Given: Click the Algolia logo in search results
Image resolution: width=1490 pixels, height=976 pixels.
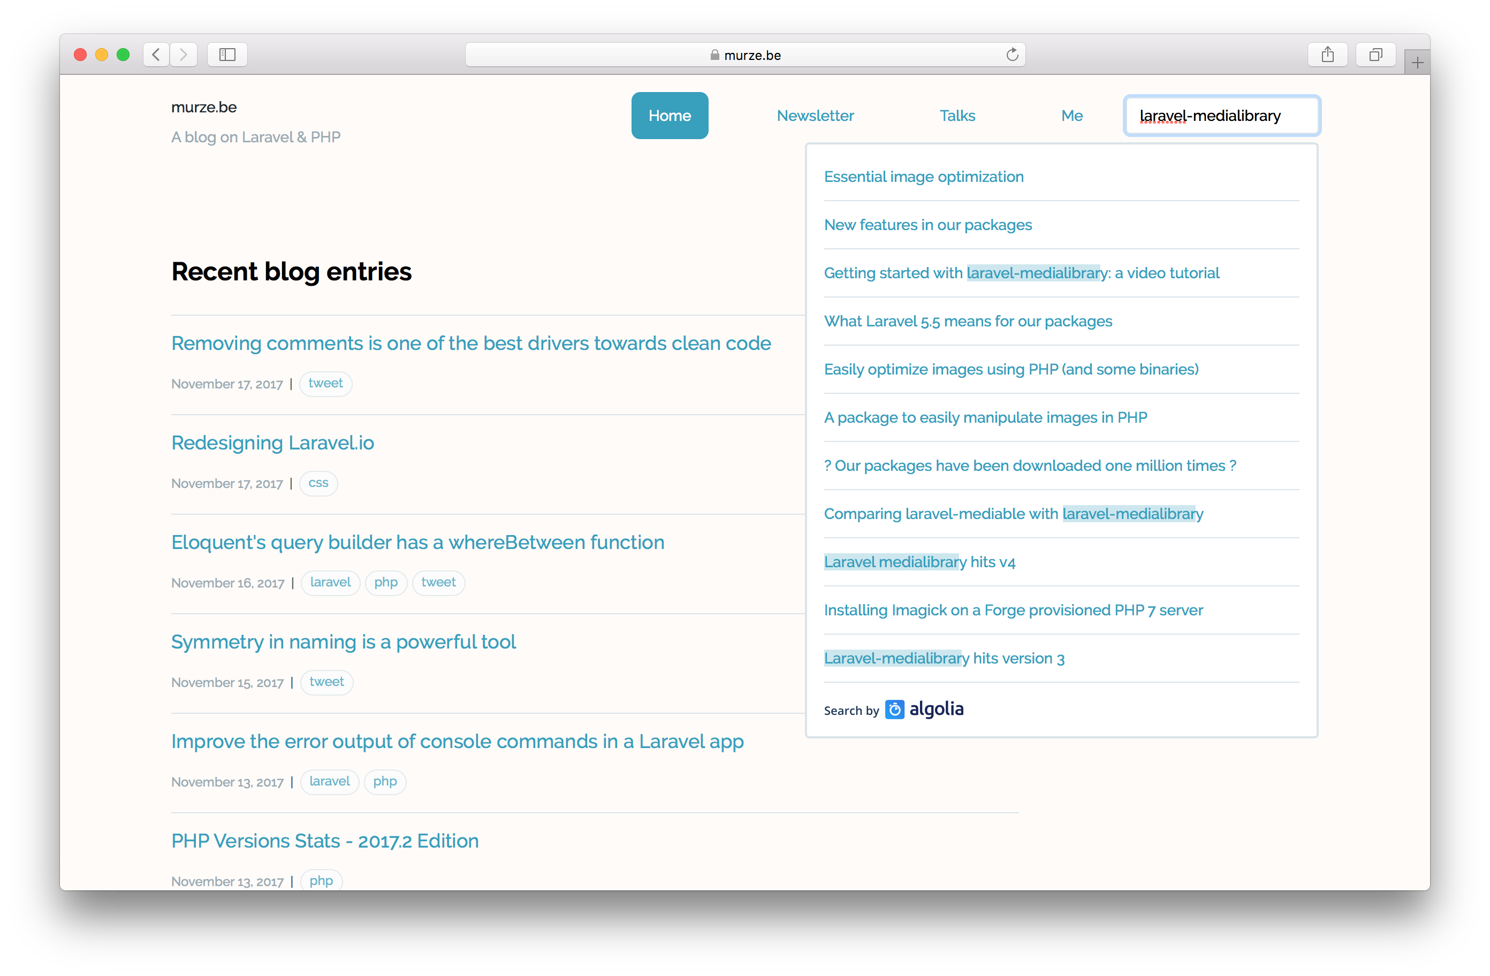Looking at the screenshot, I should click(924, 710).
